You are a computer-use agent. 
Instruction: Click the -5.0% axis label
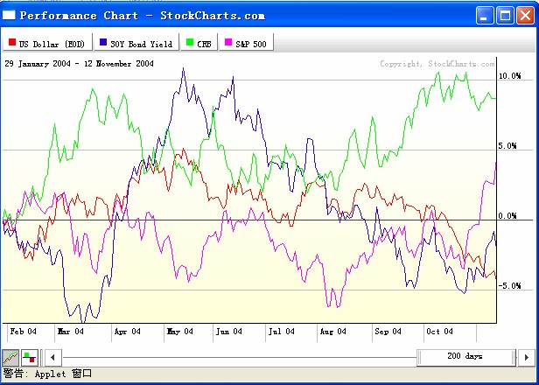[x=509, y=286]
